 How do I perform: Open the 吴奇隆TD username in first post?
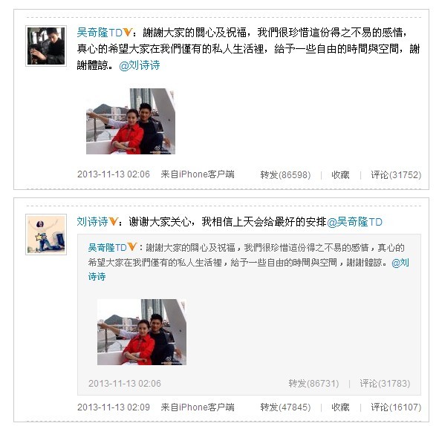pyautogui.click(x=100, y=33)
